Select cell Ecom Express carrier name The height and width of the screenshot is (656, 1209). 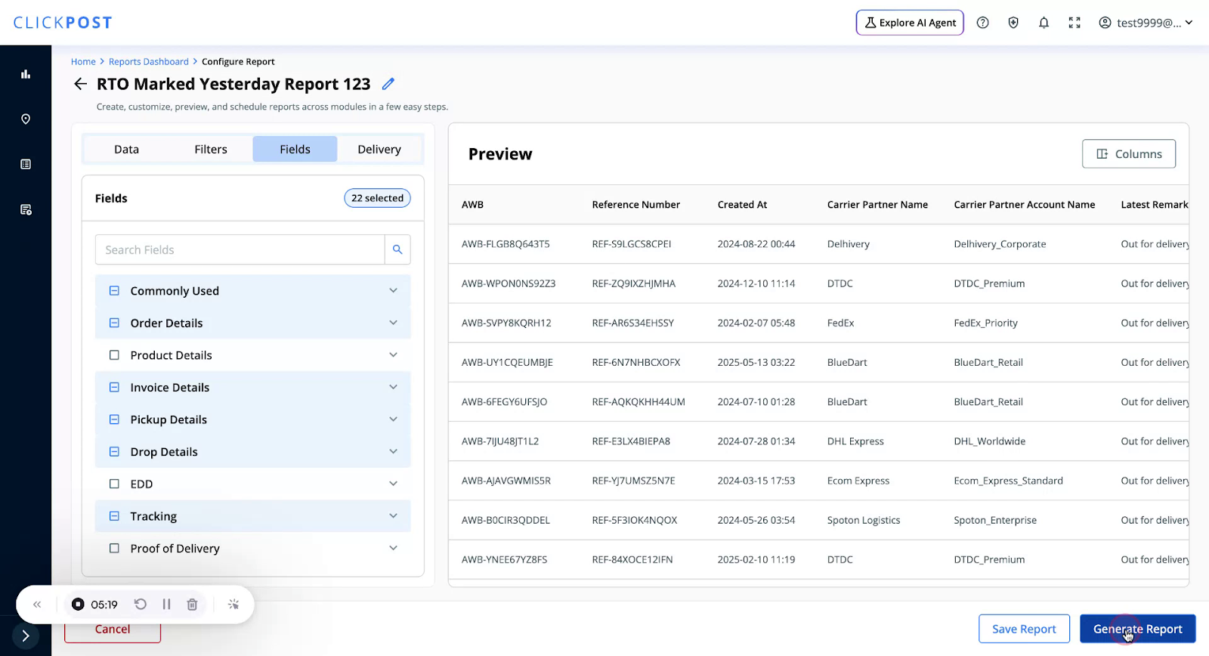coord(858,481)
